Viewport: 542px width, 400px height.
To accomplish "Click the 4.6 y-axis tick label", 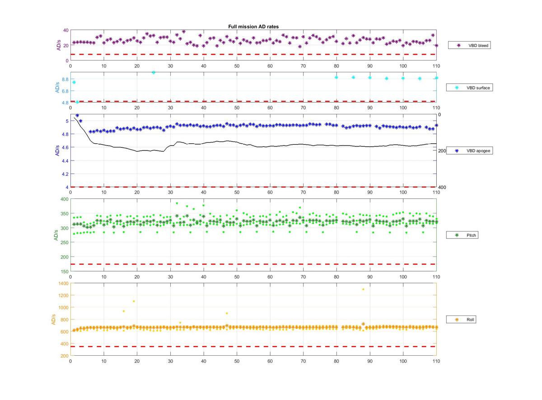I will click(65, 147).
